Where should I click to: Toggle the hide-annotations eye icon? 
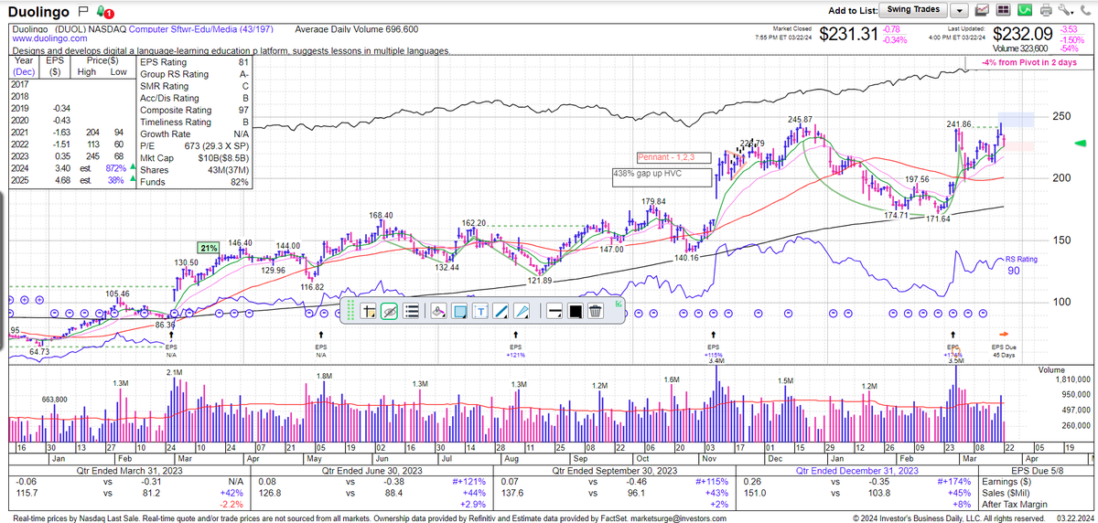pyautogui.click(x=390, y=311)
